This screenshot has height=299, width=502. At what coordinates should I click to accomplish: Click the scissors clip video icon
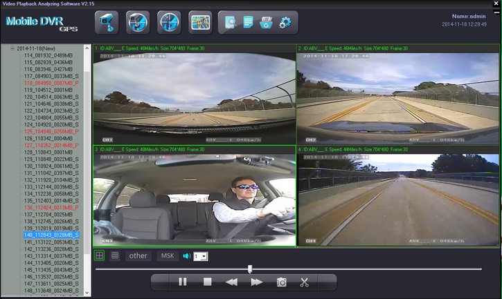point(304,282)
